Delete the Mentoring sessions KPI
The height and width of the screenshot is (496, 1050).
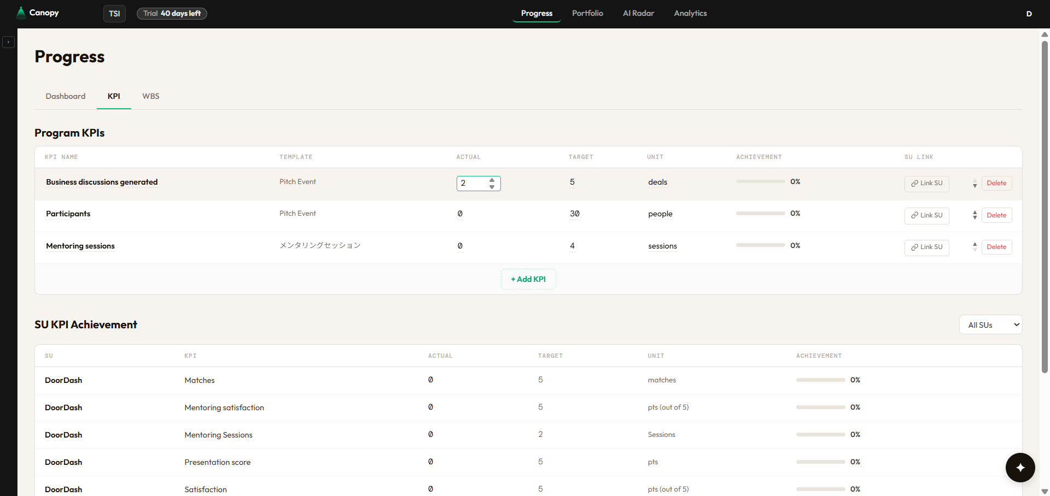tap(996, 247)
